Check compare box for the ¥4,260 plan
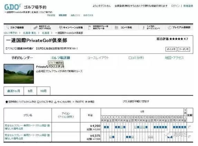 pyautogui.click(x=190, y=127)
